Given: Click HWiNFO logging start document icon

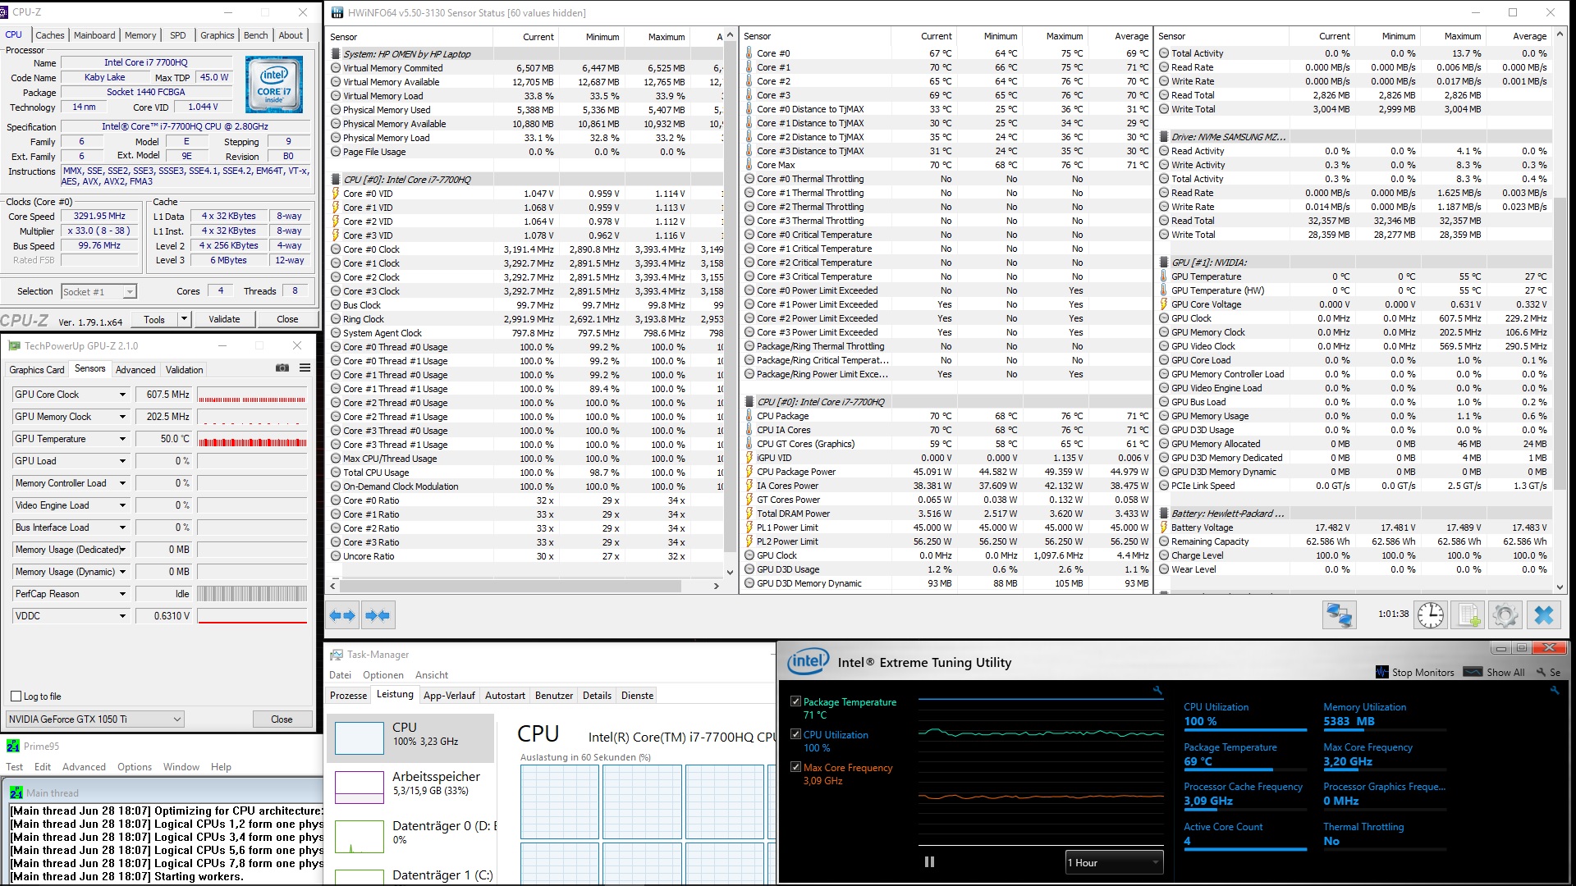Looking at the screenshot, I should [1468, 614].
